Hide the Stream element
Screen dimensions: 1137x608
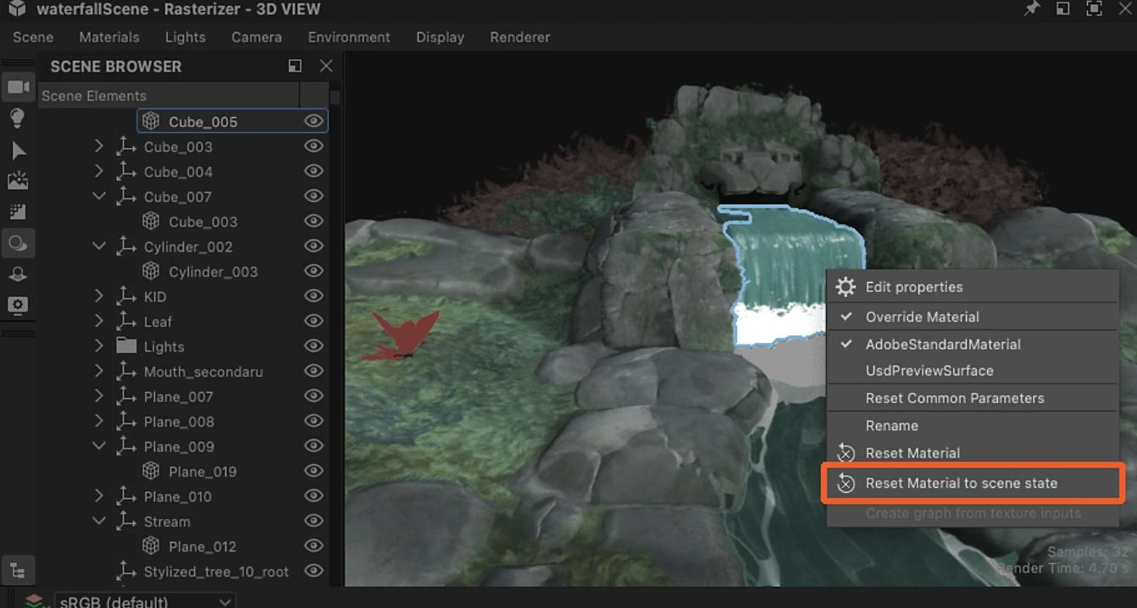click(x=313, y=521)
